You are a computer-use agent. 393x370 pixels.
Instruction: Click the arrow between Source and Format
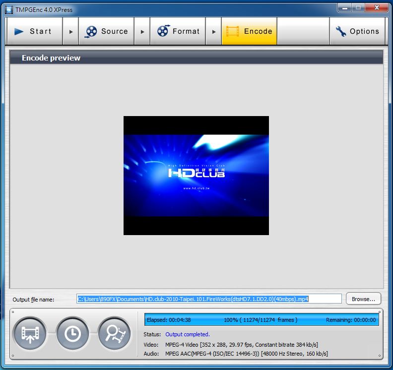click(142, 31)
